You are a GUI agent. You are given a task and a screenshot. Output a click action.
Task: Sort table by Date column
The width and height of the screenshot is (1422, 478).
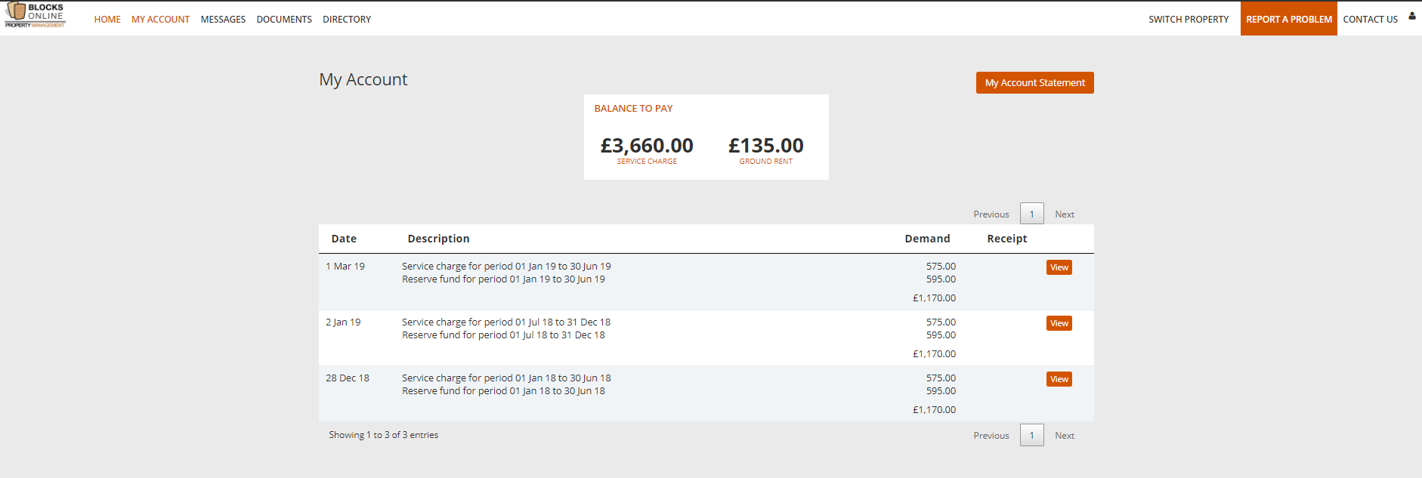click(x=344, y=239)
